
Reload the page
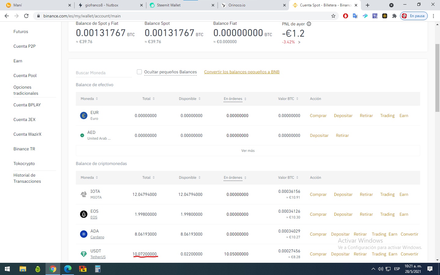coord(26,16)
